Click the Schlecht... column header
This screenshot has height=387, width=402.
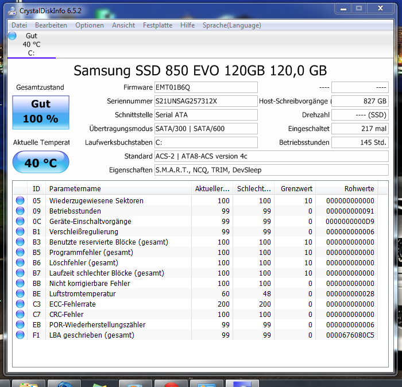point(254,189)
